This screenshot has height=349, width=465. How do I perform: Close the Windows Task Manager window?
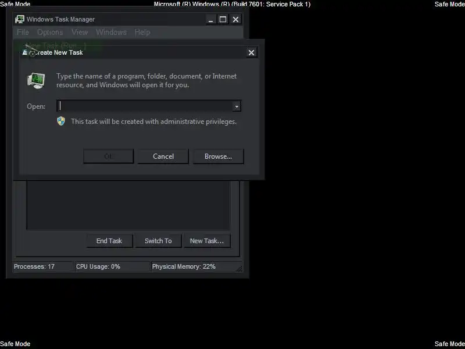point(235,20)
